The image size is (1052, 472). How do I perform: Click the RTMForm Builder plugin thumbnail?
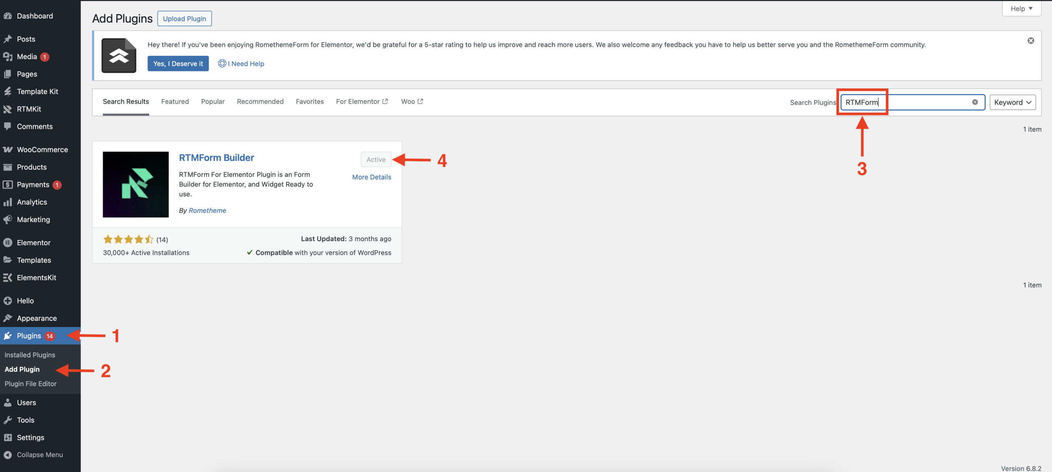pyautogui.click(x=136, y=184)
